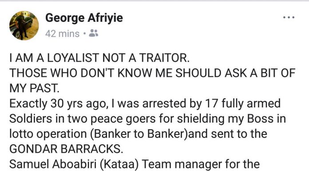
Task: Tap the phrase shielding my Boss in
Action: pos(231,119)
